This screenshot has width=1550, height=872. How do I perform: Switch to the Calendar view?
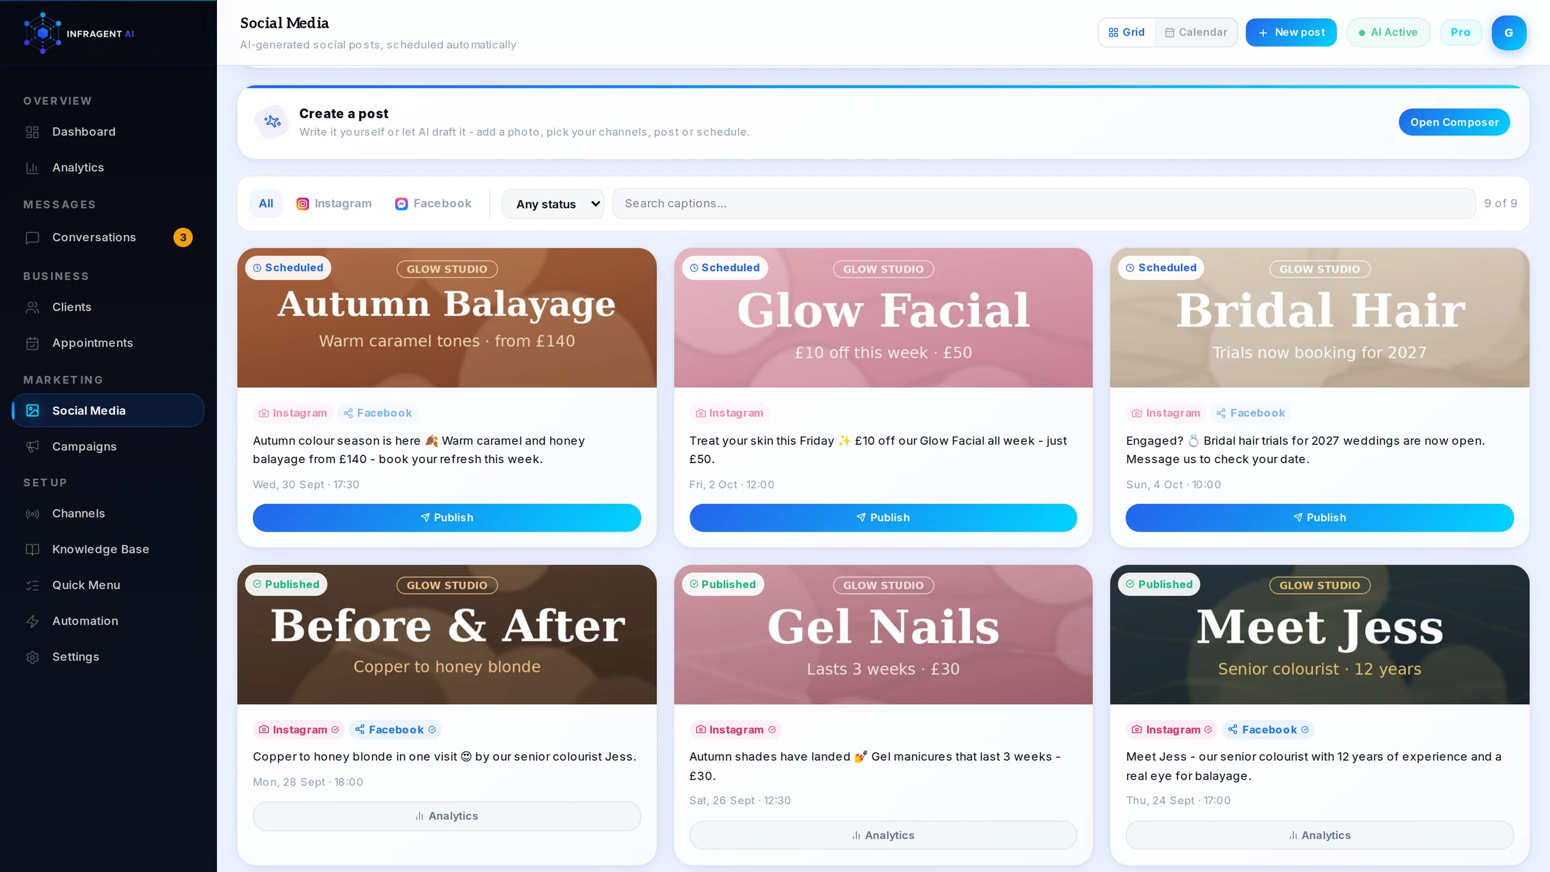(1196, 32)
